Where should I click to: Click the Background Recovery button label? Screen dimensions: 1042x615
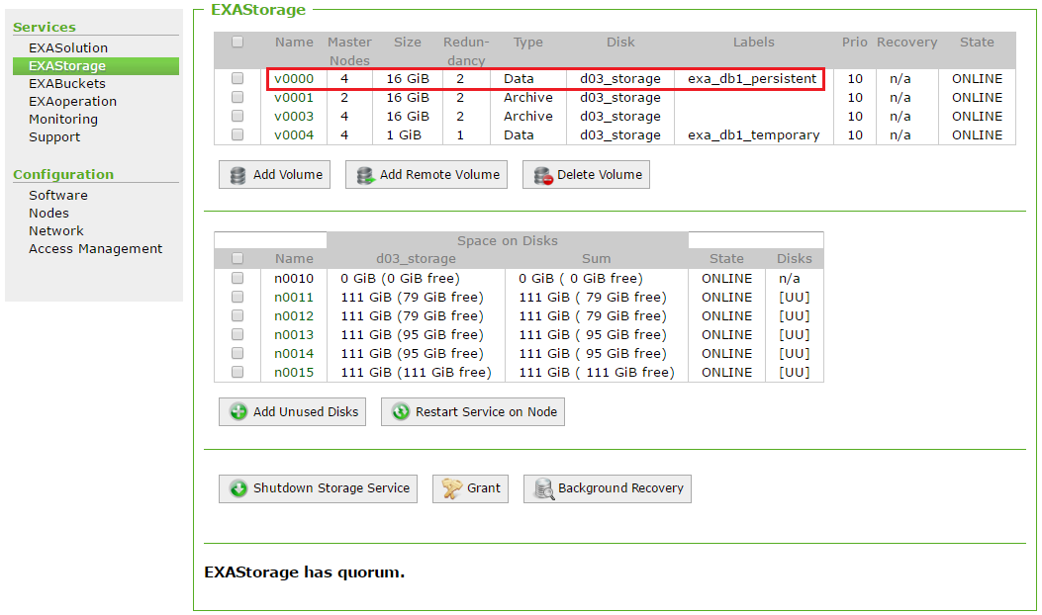click(x=620, y=488)
